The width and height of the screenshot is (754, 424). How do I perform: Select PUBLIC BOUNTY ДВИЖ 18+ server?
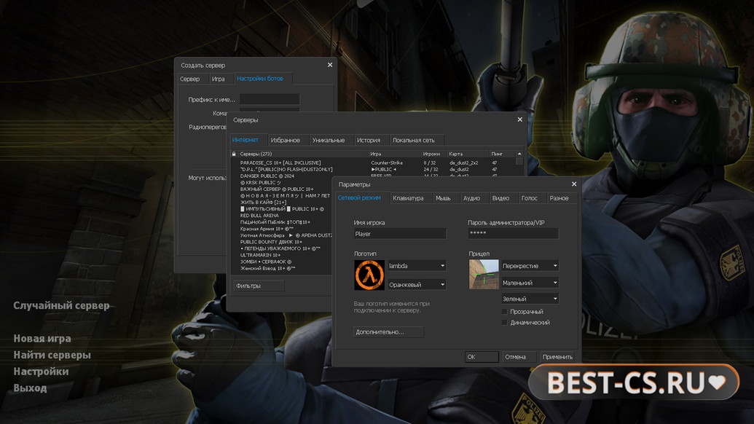pos(282,242)
